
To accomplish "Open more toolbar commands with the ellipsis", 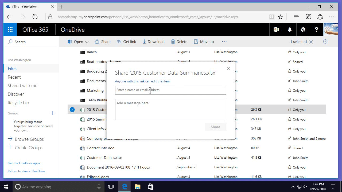I will (224, 42).
